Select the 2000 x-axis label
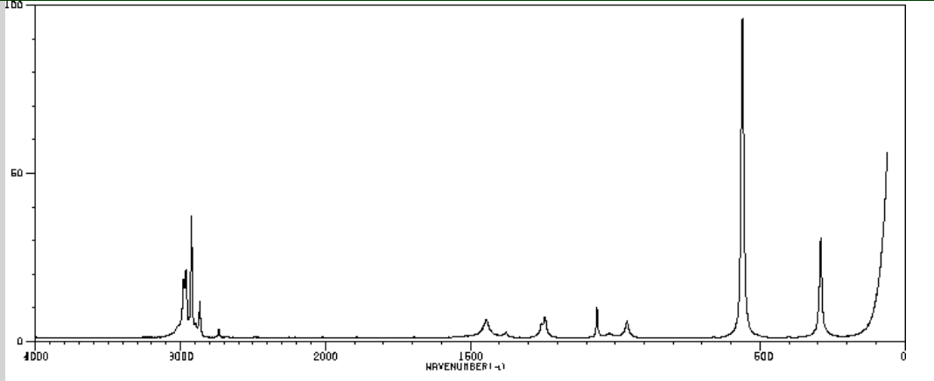The width and height of the screenshot is (934, 381). pos(325,357)
